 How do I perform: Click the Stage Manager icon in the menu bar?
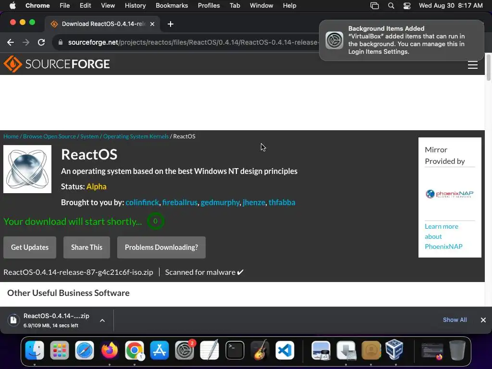374,6
